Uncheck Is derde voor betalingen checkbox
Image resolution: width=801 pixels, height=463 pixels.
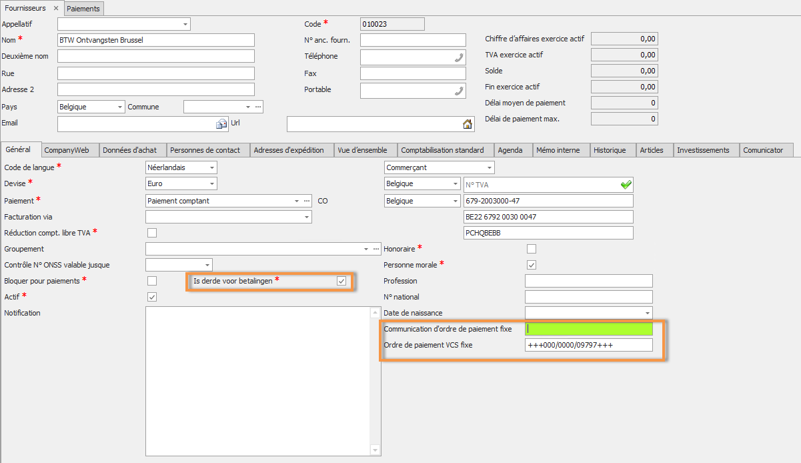pos(341,282)
